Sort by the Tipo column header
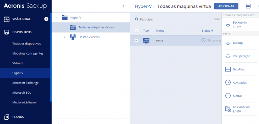This screenshot has height=124, width=259. pyautogui.click(x=146, y=31)
